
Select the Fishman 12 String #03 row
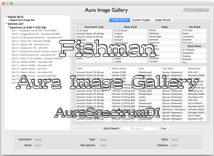(141, 91)
